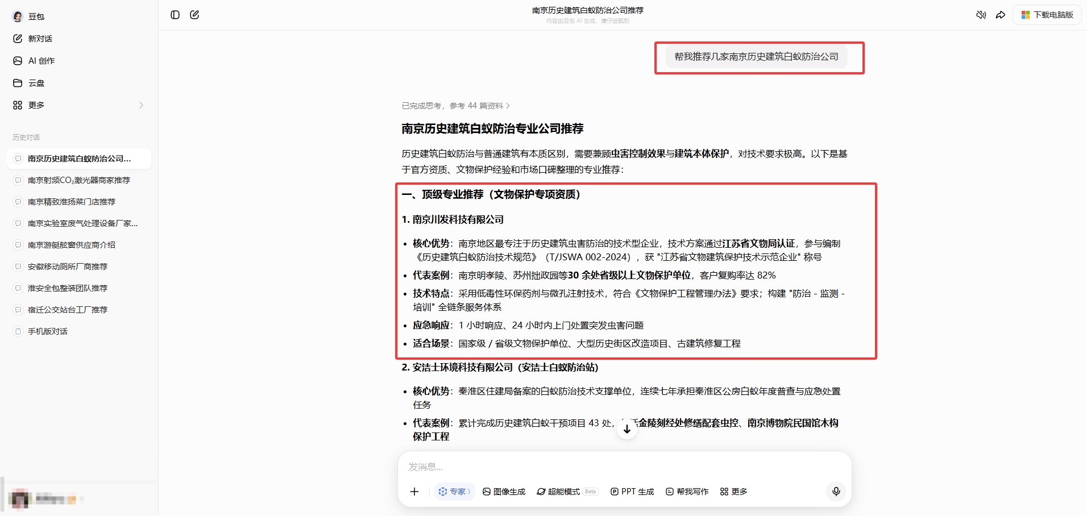Open the chat 宿迁公交站台工厂推荐
The height and width of the screenshot is (516, 1087).
coord(78,310)
